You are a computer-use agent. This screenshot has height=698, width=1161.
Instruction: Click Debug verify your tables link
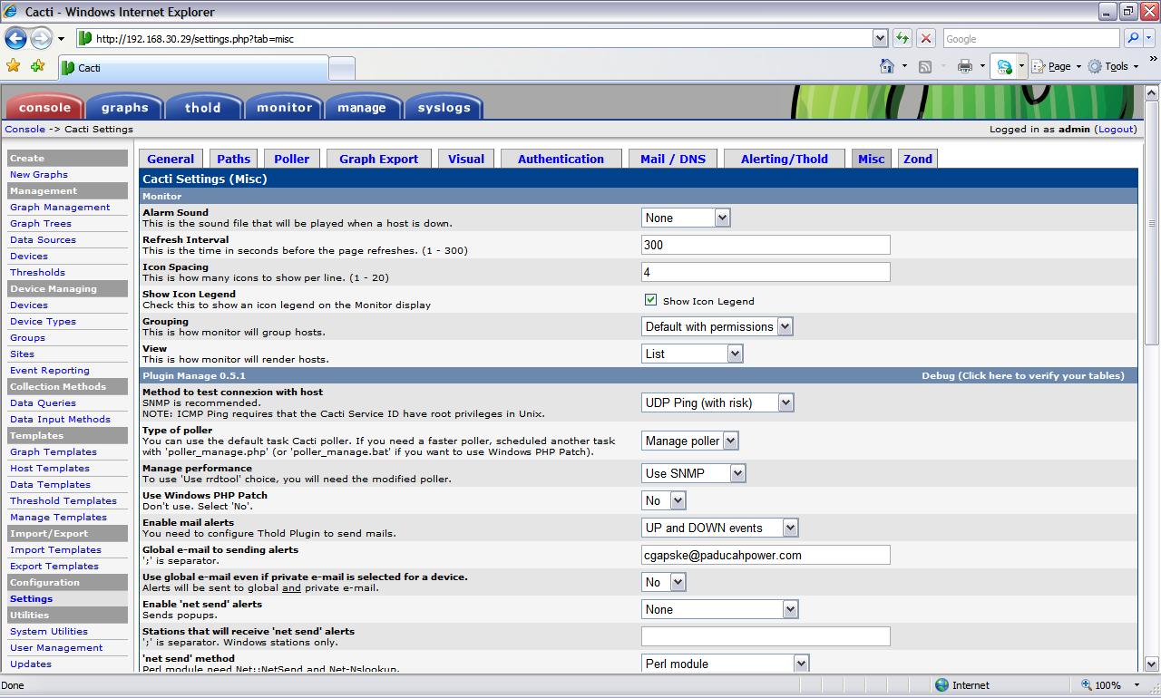1023,375
